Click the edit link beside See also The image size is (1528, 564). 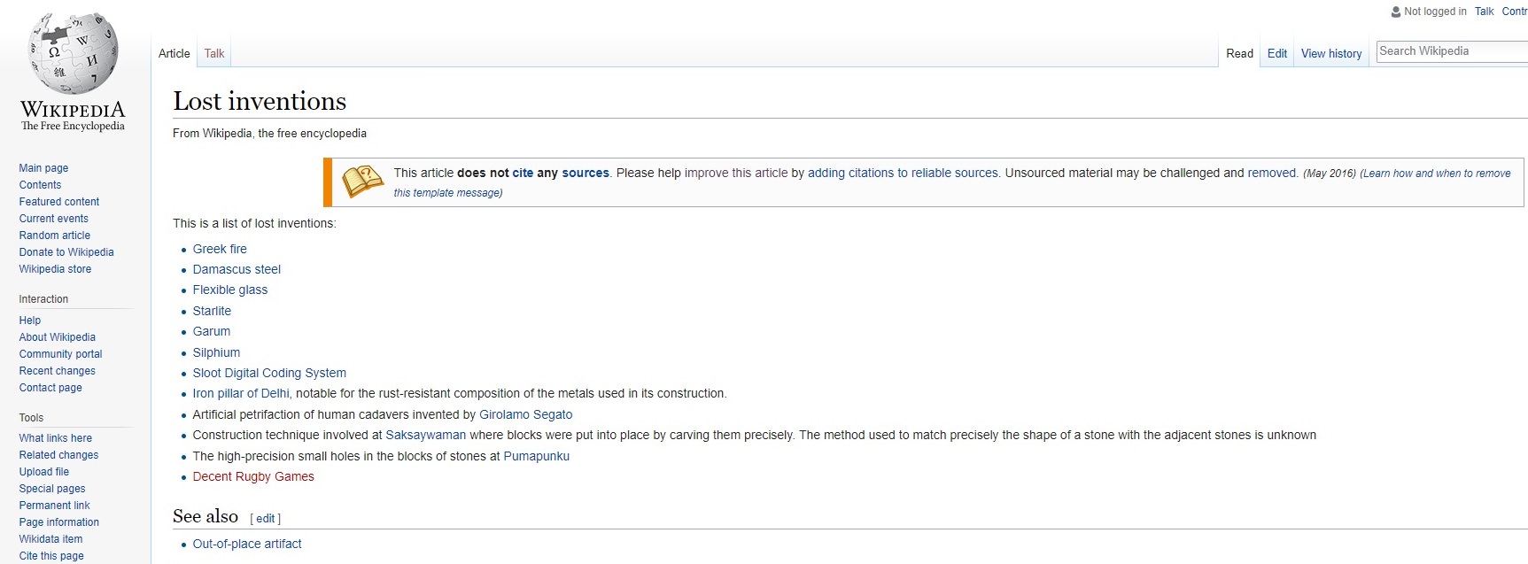point(266,519)
